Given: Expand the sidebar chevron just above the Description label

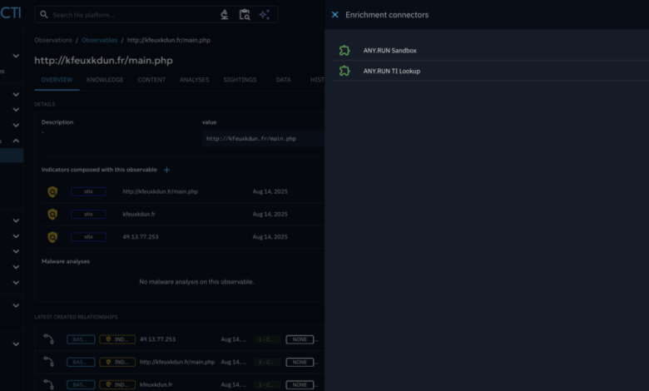Looking at the screenshot, I should click(16, 110).
